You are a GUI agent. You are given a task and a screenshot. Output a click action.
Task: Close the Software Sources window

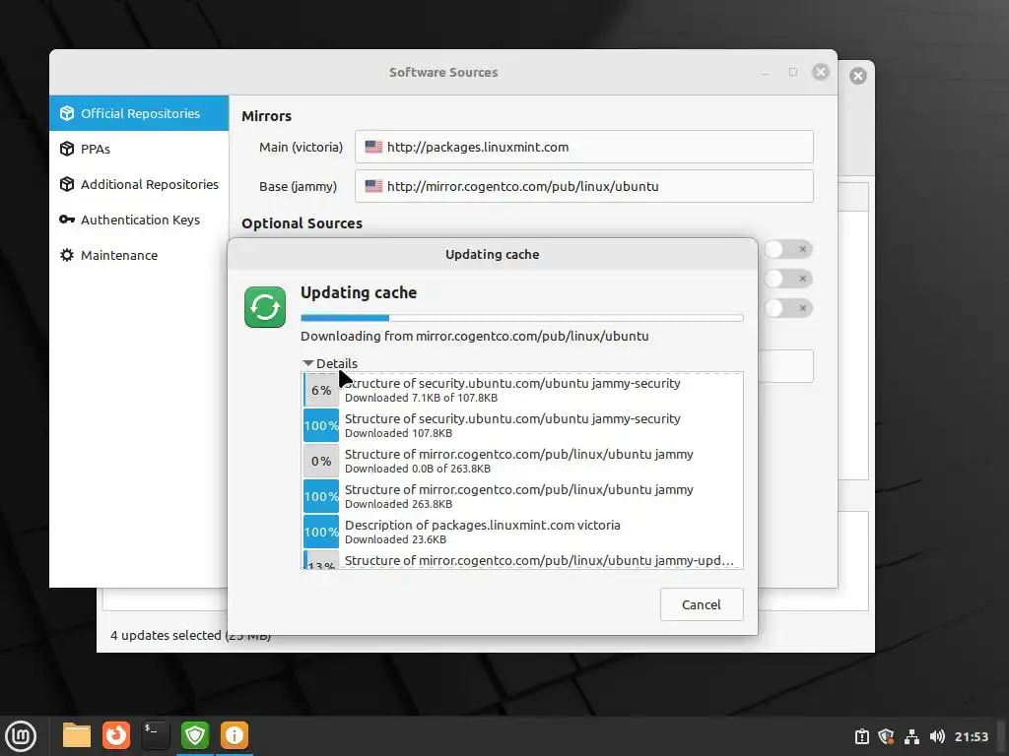[821, 72]
